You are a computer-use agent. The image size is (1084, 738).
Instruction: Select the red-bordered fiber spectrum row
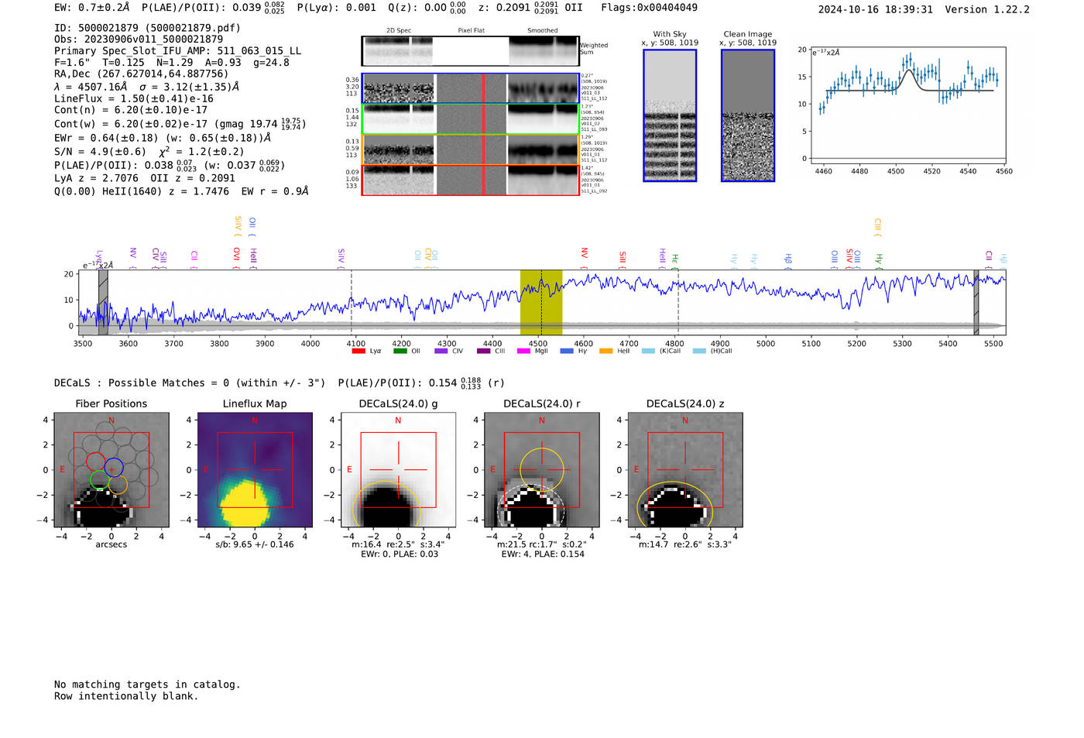click(470, 180)
